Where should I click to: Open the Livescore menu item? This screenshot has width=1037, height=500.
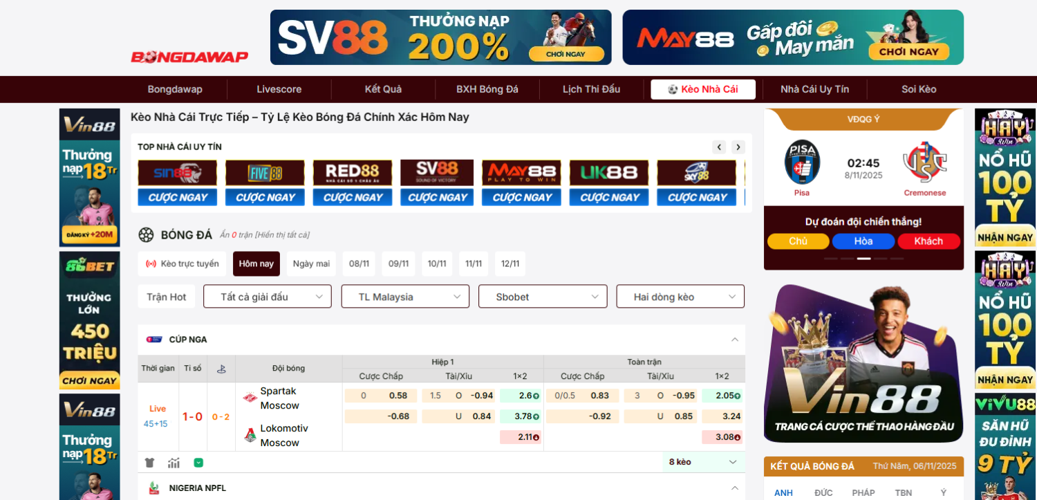tap(279, 89)
